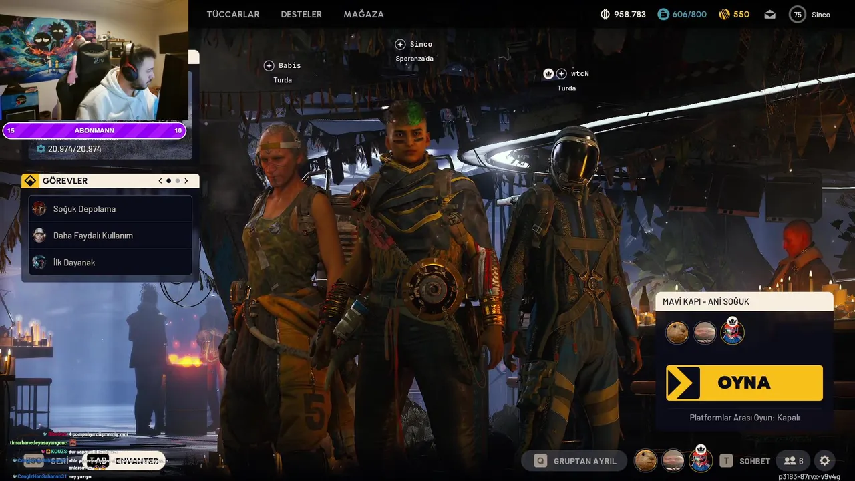The height and width of the screenshot is (481, 855).
Task: Click the MAVİ KAPI - ANİ SOĞUK map header
Action: coord(744,301)
